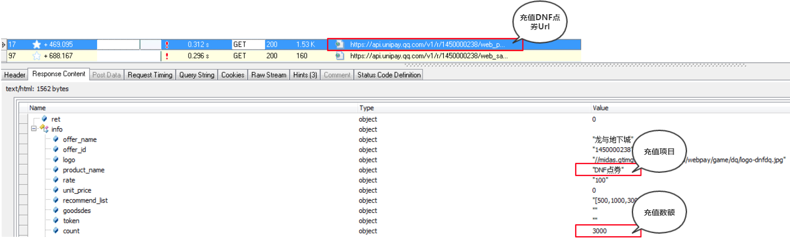
Task: Click the page icon beside the web_sa URL
Action: [x=340, y=55]
